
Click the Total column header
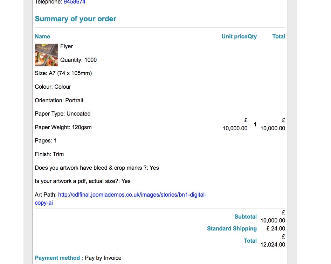278,36
